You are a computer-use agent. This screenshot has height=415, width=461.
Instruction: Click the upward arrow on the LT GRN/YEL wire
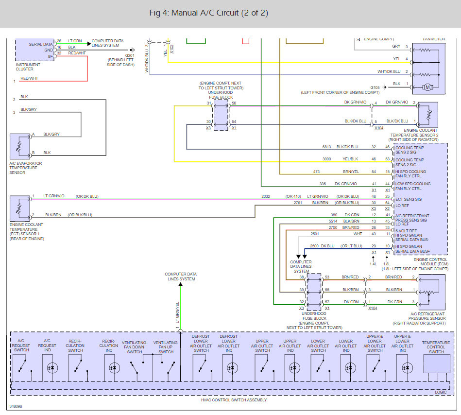181,284
